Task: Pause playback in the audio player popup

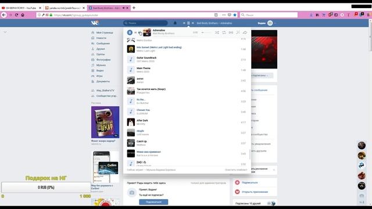Action: [x=130, y=33]
